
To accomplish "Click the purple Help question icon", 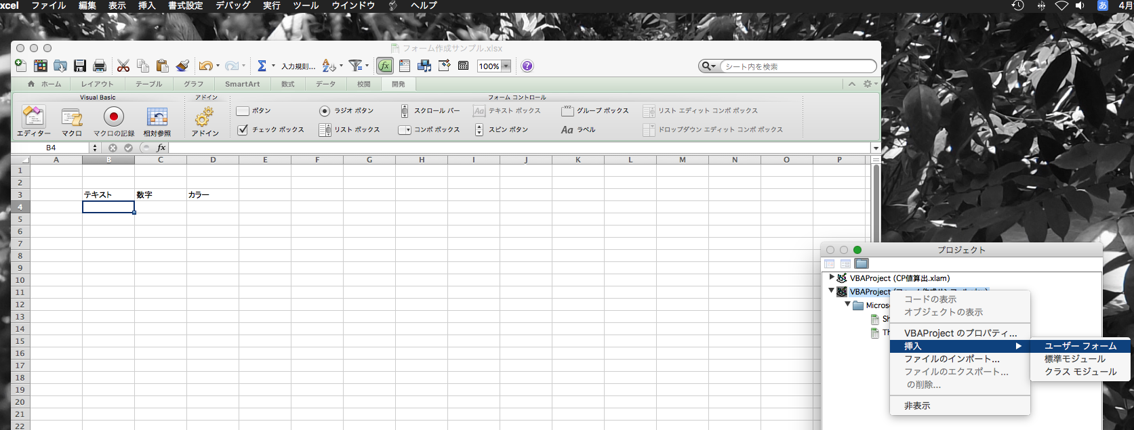I will (x=527, y=66).
